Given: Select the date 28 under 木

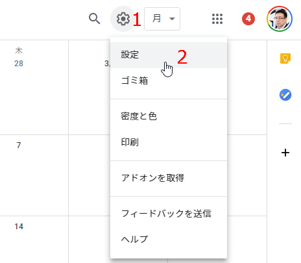Looking at the screenshot, I should (x=19, y=64).
